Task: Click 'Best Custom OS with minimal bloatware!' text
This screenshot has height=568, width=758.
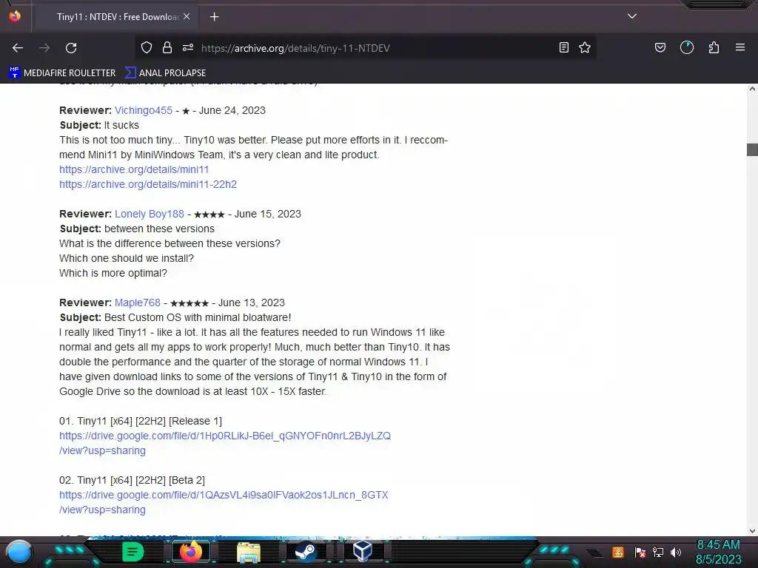Action: [198, 317]
